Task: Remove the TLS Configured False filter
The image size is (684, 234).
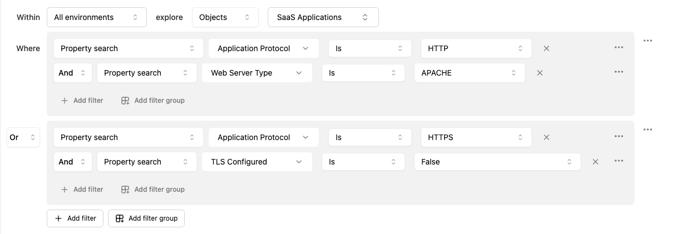Action: (x=595, y=162)
